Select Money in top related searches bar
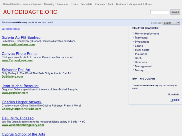 [148, 4]
